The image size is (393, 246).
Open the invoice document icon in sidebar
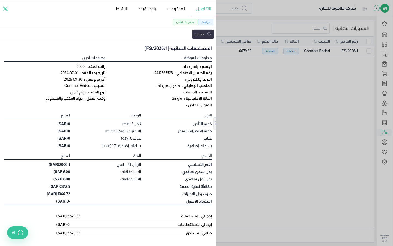click(x=385, y=83)
